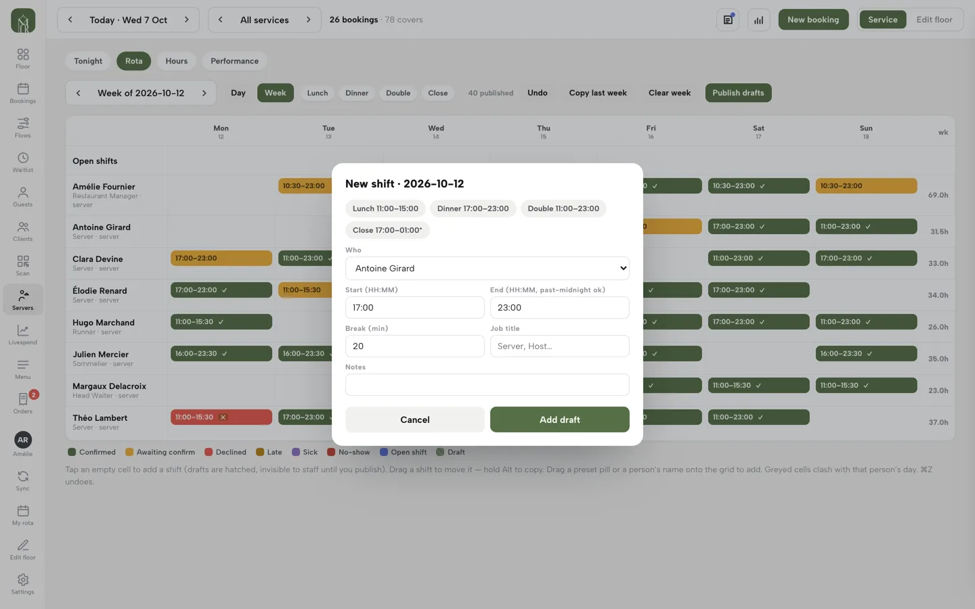Switch to Edit floor mode

point(934,20)
